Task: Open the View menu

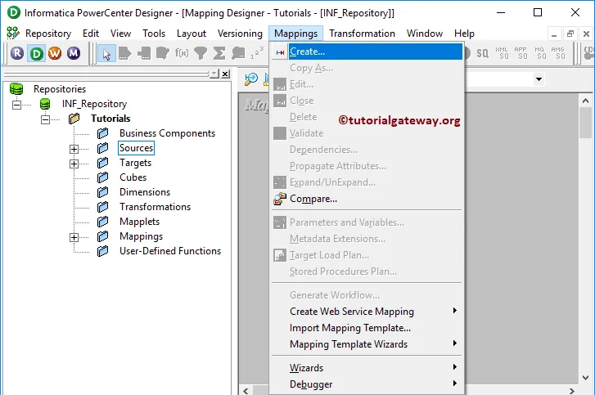Action: point(120,34)
